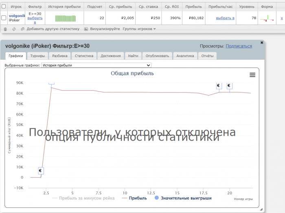Open the Опубликовать tab
The image size is (285, 213).
(x=157, y=56)
